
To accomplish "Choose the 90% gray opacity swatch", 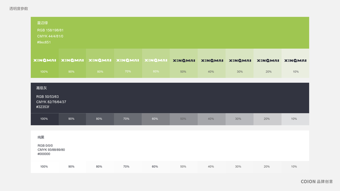I will tap(72, 119).
